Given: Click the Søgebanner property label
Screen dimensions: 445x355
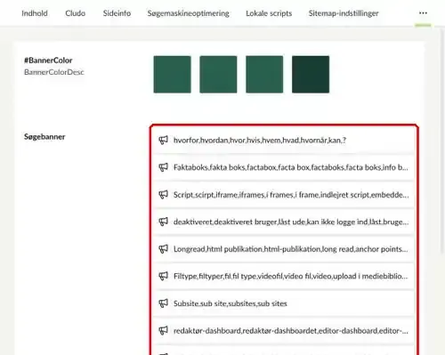Looking at the screenshot, I should pos(44,137).
